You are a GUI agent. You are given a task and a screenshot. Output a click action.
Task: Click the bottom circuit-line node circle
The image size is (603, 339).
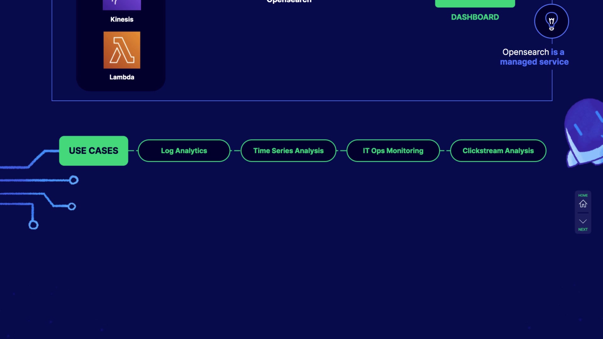tap(34, 225)
